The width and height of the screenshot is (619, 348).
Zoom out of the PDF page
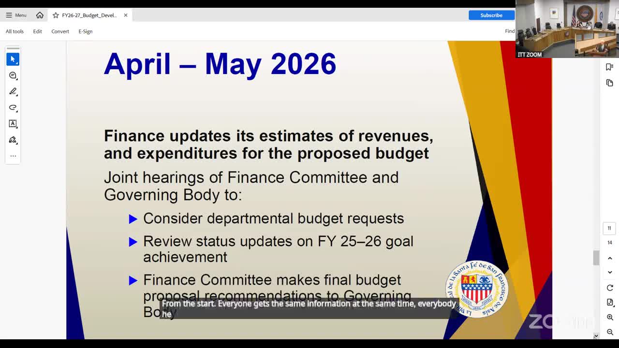(x=610, y=332)
